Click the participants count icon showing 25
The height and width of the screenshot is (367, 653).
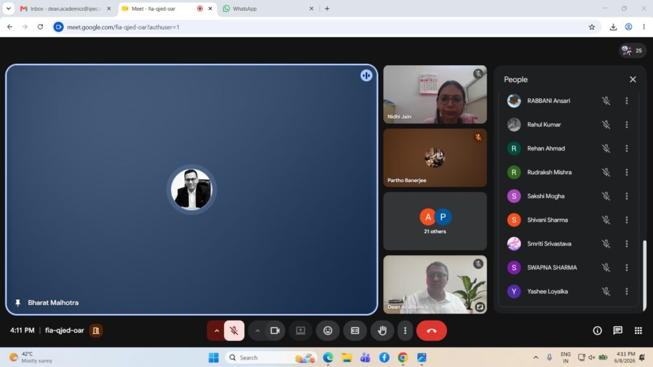pyautogui.click(x=632, y=50)
